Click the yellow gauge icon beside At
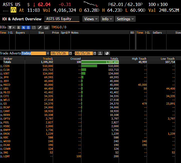 coord(13,10)
